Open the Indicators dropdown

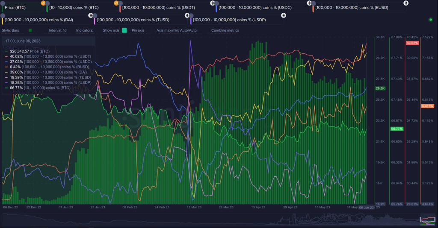coord(85,30)
